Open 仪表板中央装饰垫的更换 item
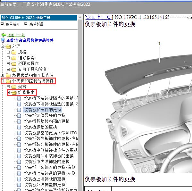Viewport: 192px width, 191px height. click(x=47, y=162)
